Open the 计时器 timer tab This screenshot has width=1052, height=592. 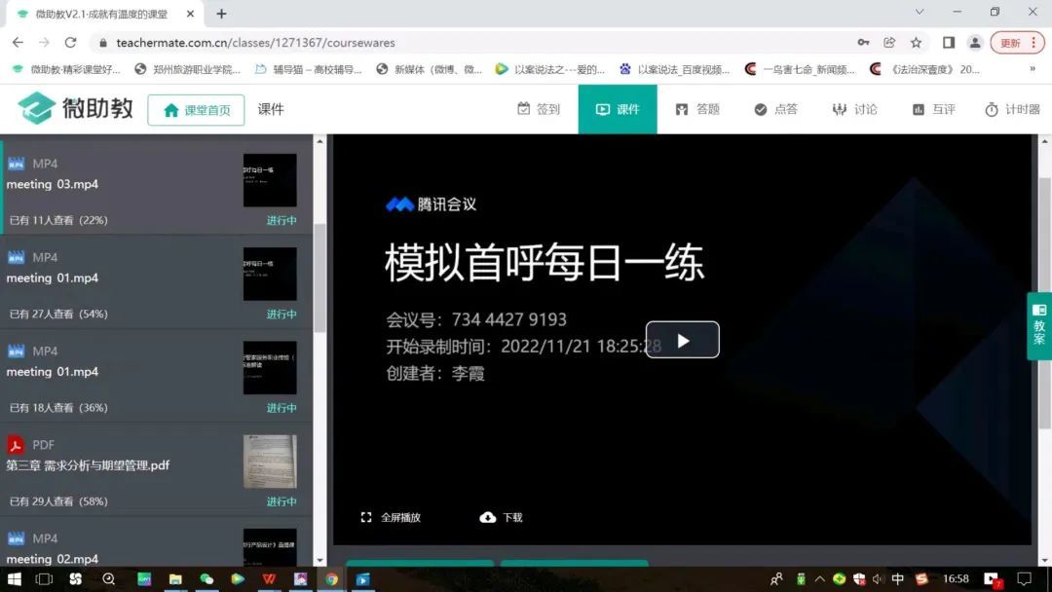click(x=1012, y=109)
